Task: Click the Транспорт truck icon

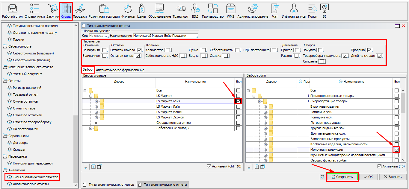Action: click(180, 11)
